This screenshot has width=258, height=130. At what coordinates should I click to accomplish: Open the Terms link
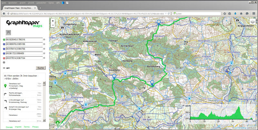point(27,127)
